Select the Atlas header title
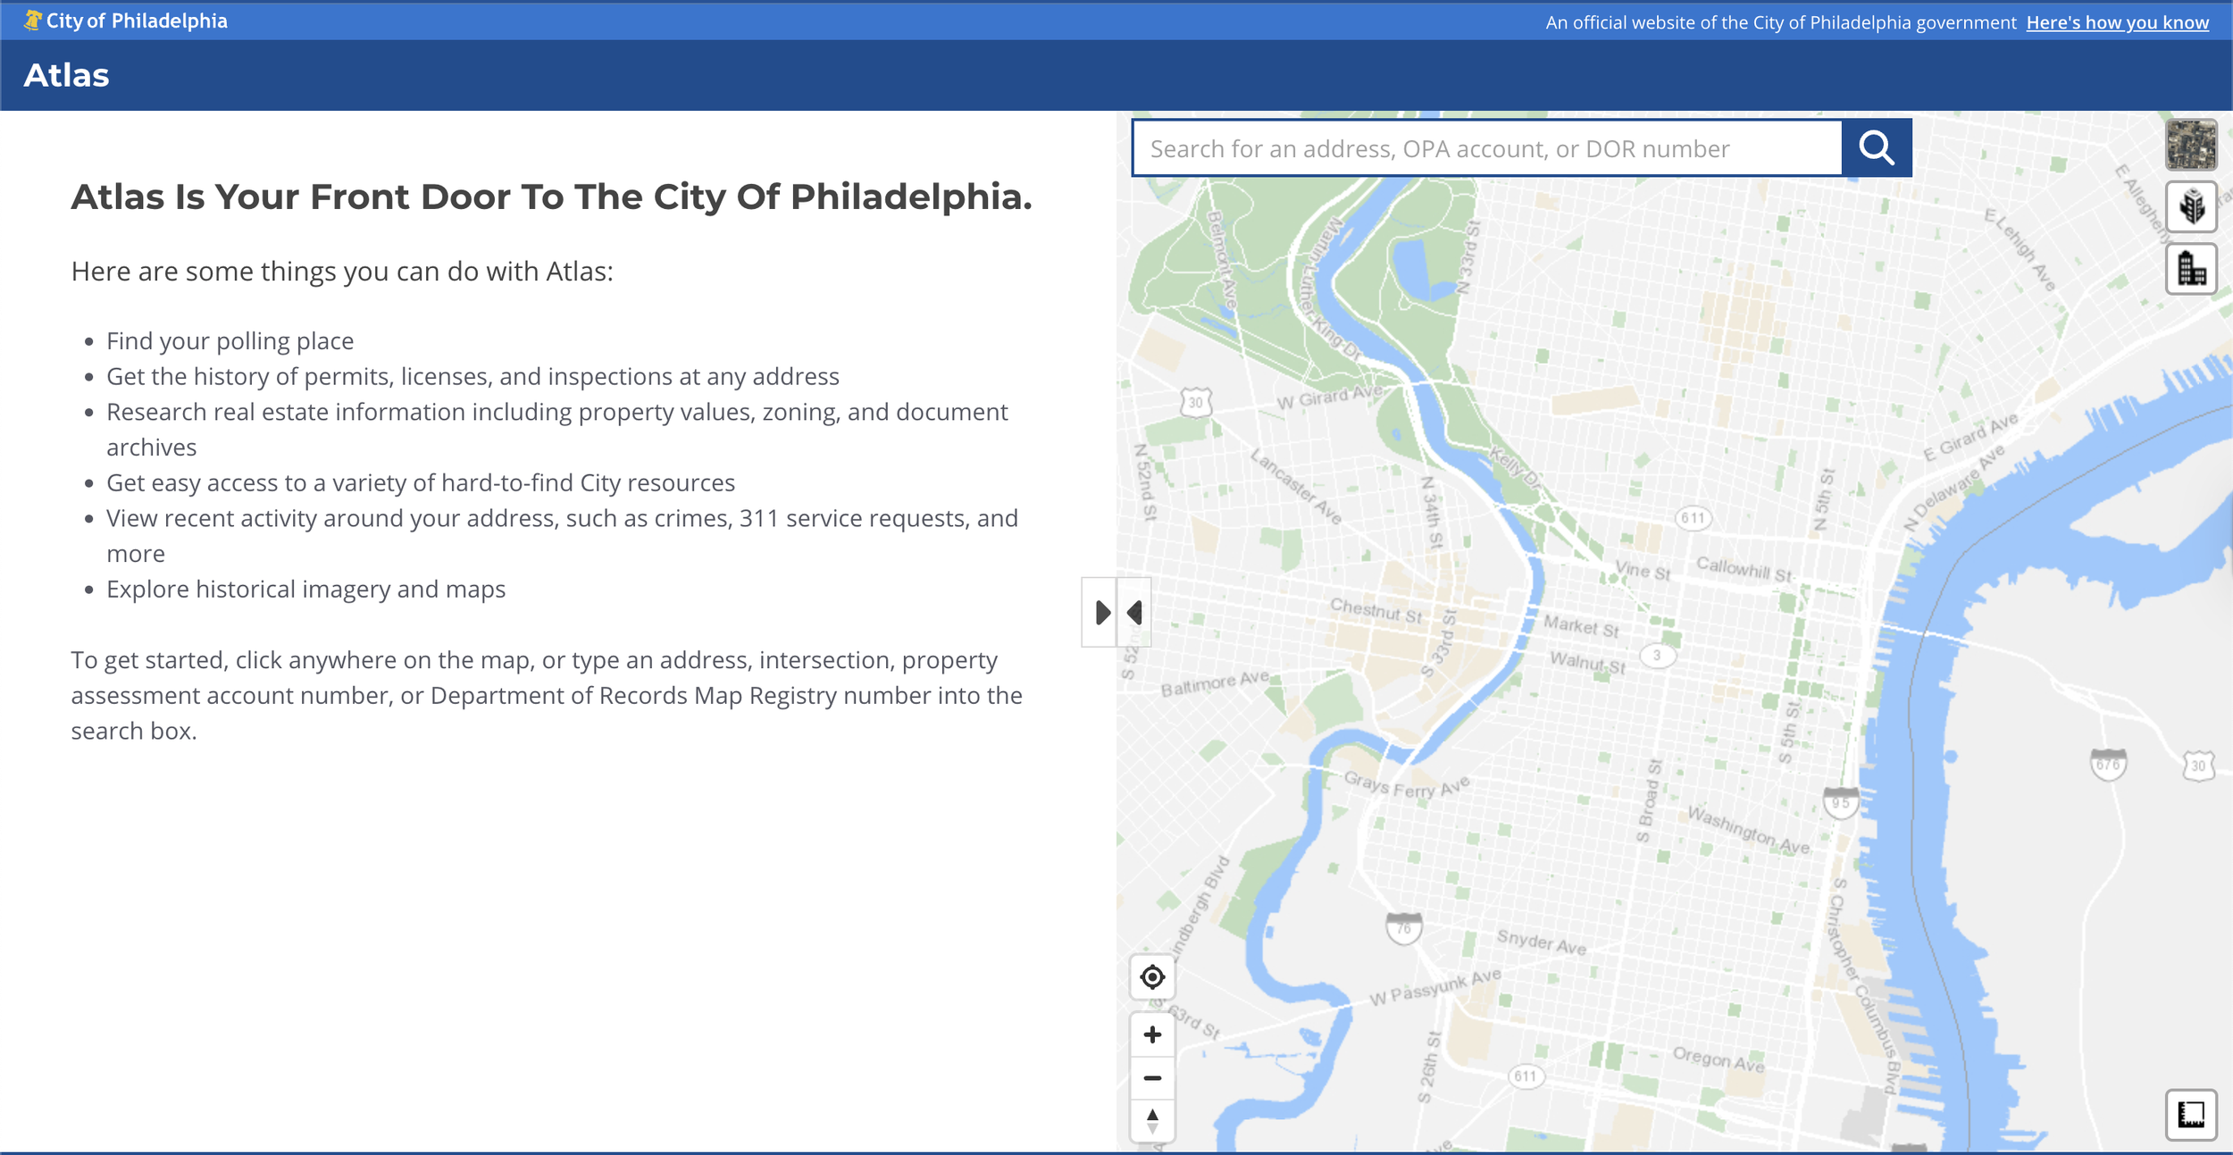The height and width of the screenshot is (1155, 2233). (66, 75)
